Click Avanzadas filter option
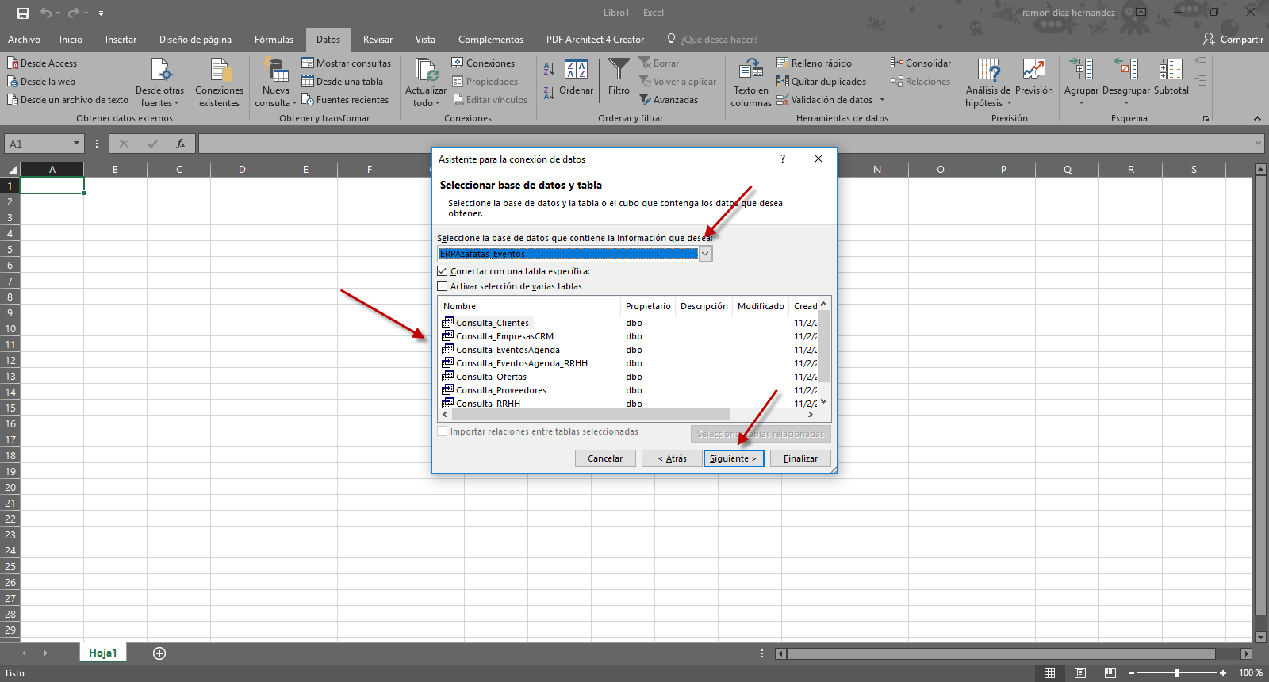 (x=669, y=100)
